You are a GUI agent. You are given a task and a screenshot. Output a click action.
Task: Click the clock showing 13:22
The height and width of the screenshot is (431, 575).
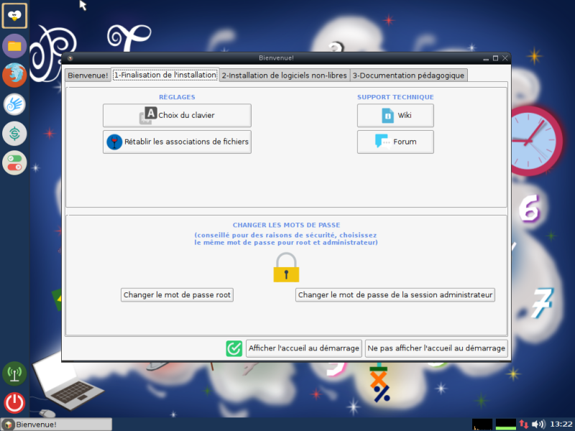pyautogui.click(x=561, y=425)
